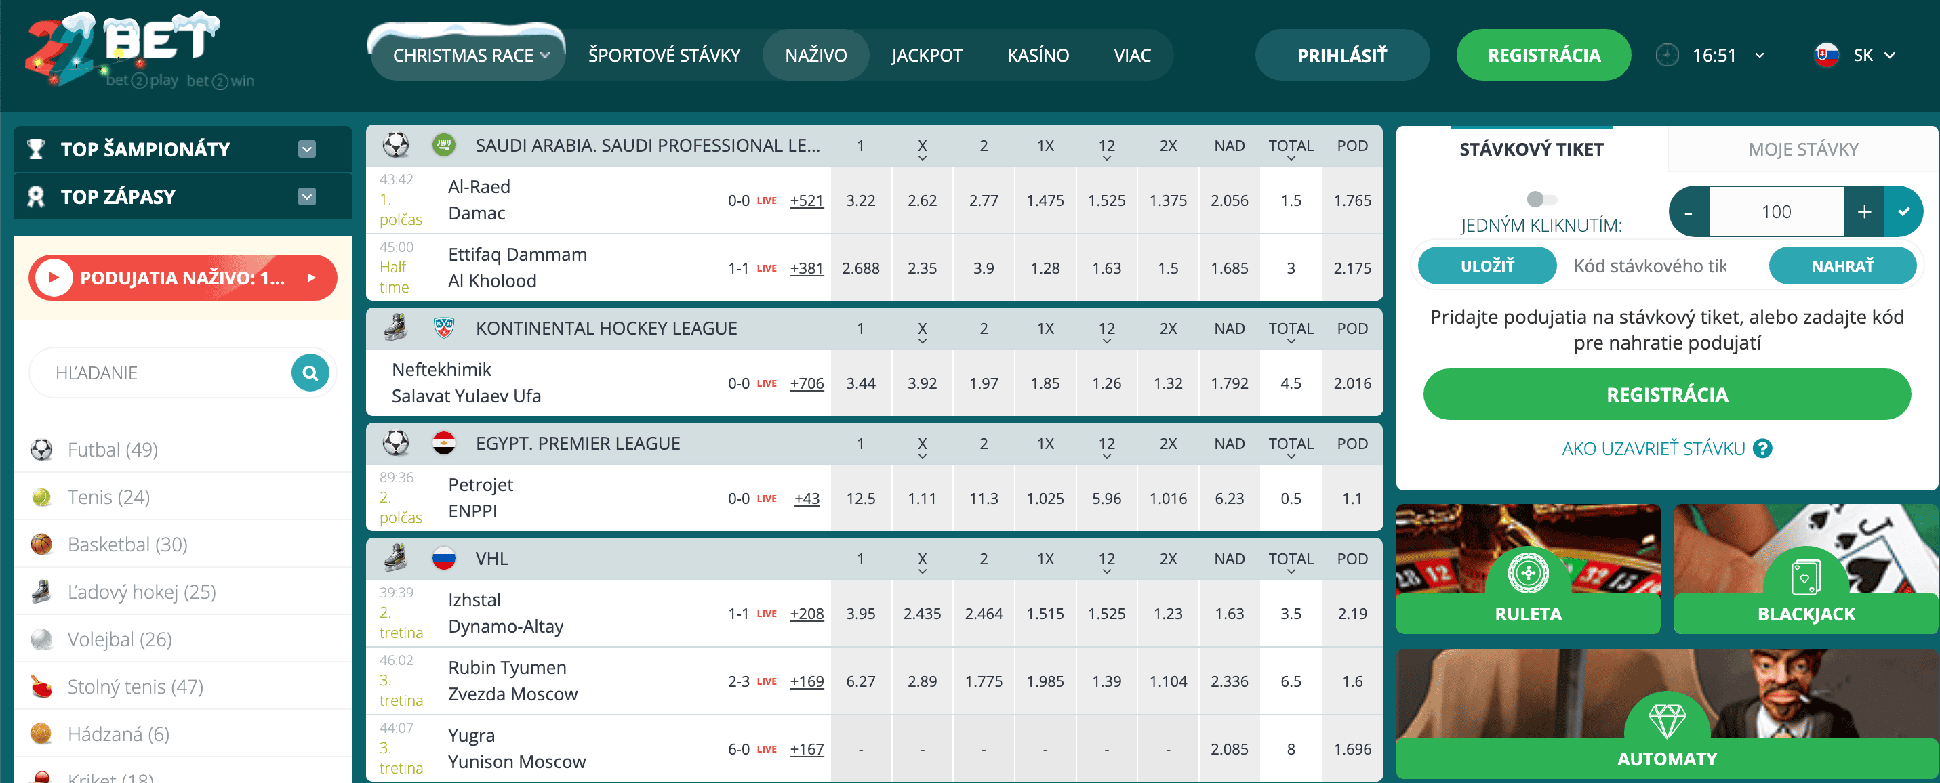Increase stake with the plus button
This screenshot has width=1940, height=783.
1864,211
